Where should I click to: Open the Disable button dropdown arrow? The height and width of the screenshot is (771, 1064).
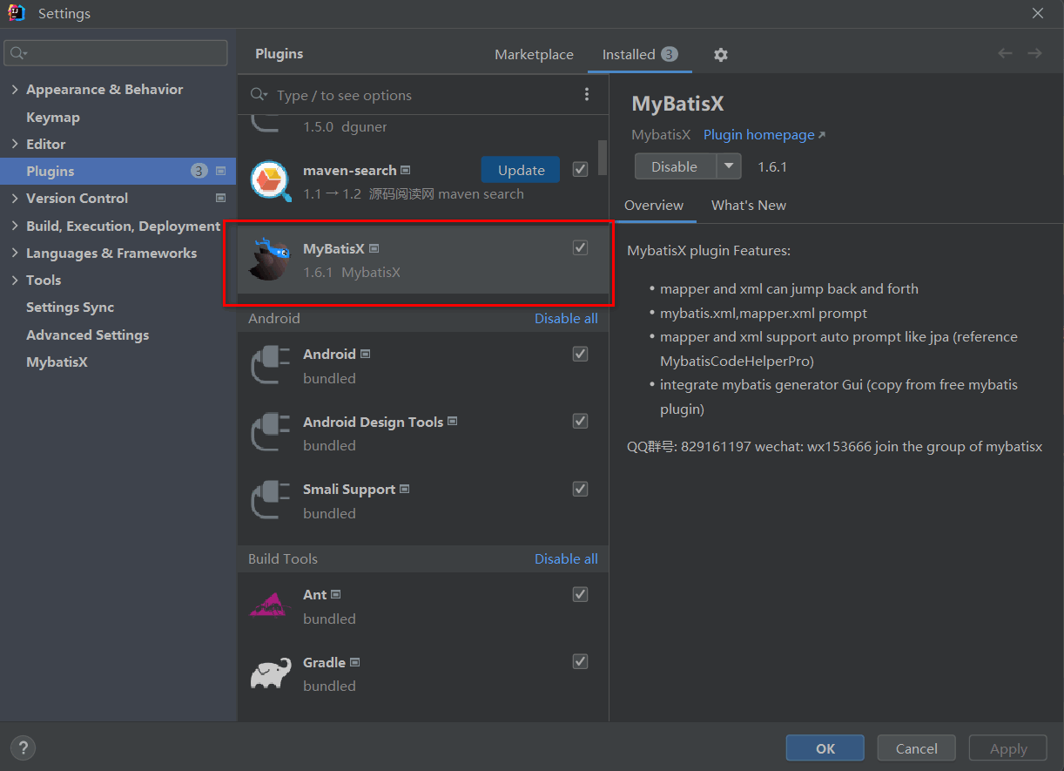coord(729,166)
